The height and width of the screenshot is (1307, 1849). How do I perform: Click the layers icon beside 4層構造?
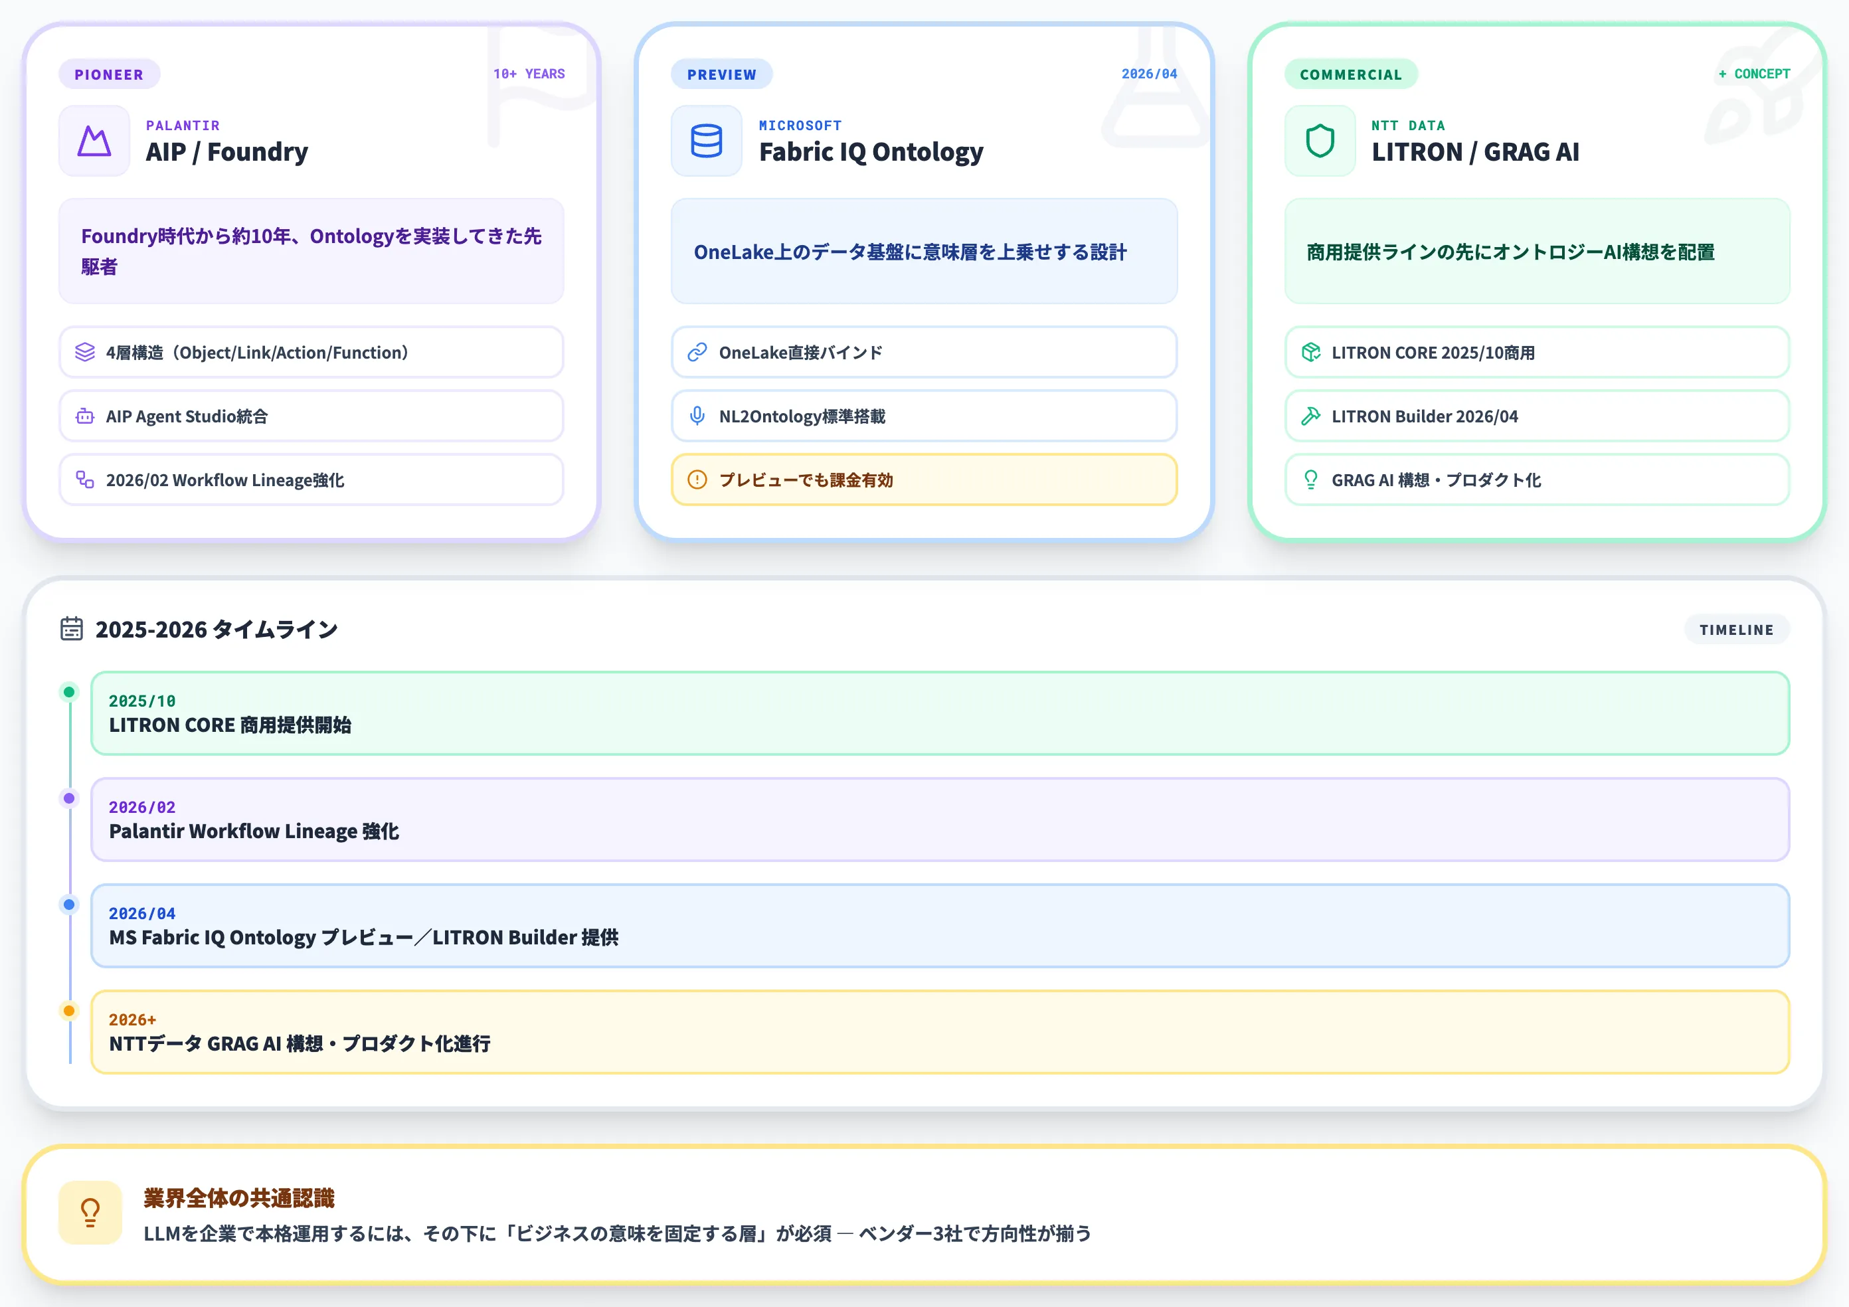(84, 352)
